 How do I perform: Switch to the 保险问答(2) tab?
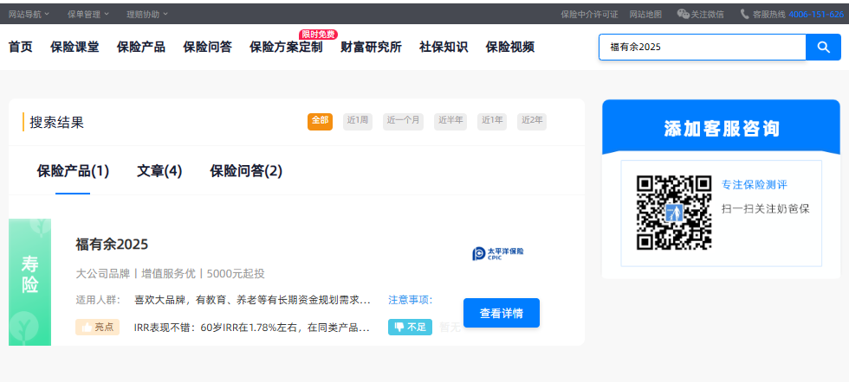tap(246, 171)
